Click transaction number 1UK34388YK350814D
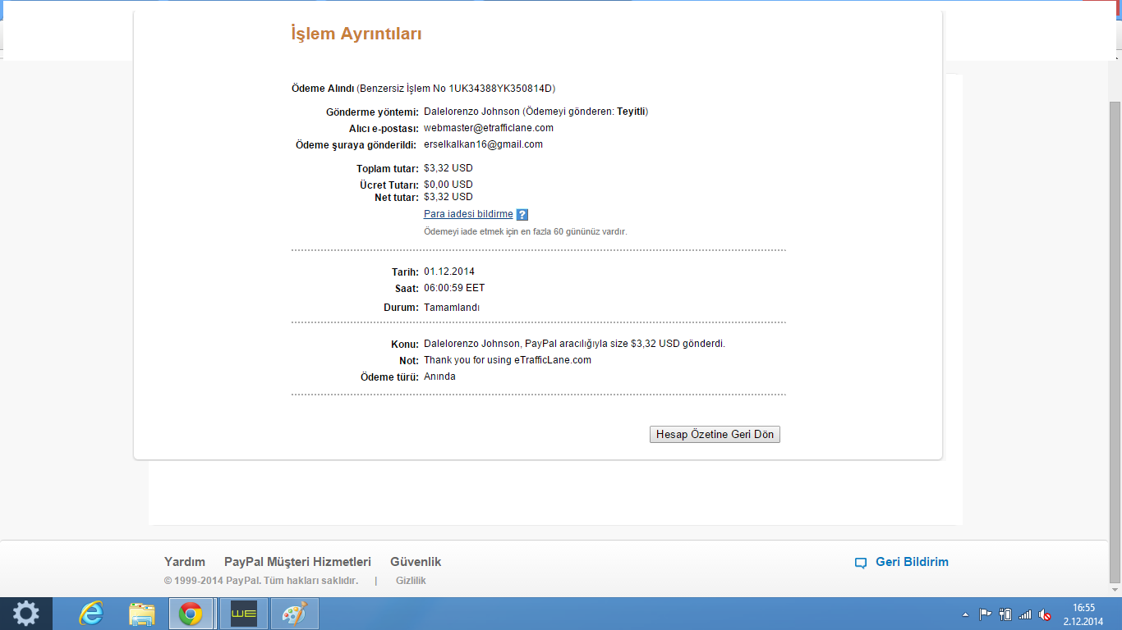The image size is (1122, 630). (502, 89)
